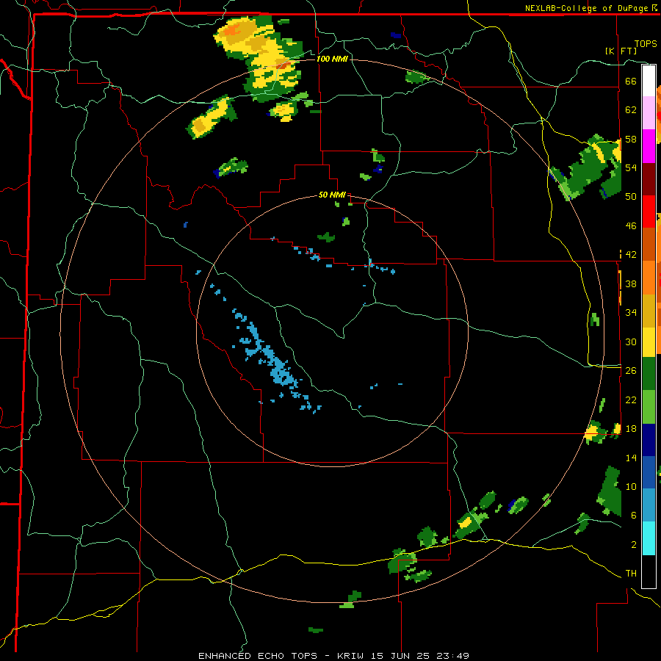Screen dimensions: 661x661
Task: Click the legend value "26"
Action: (631, 371)
